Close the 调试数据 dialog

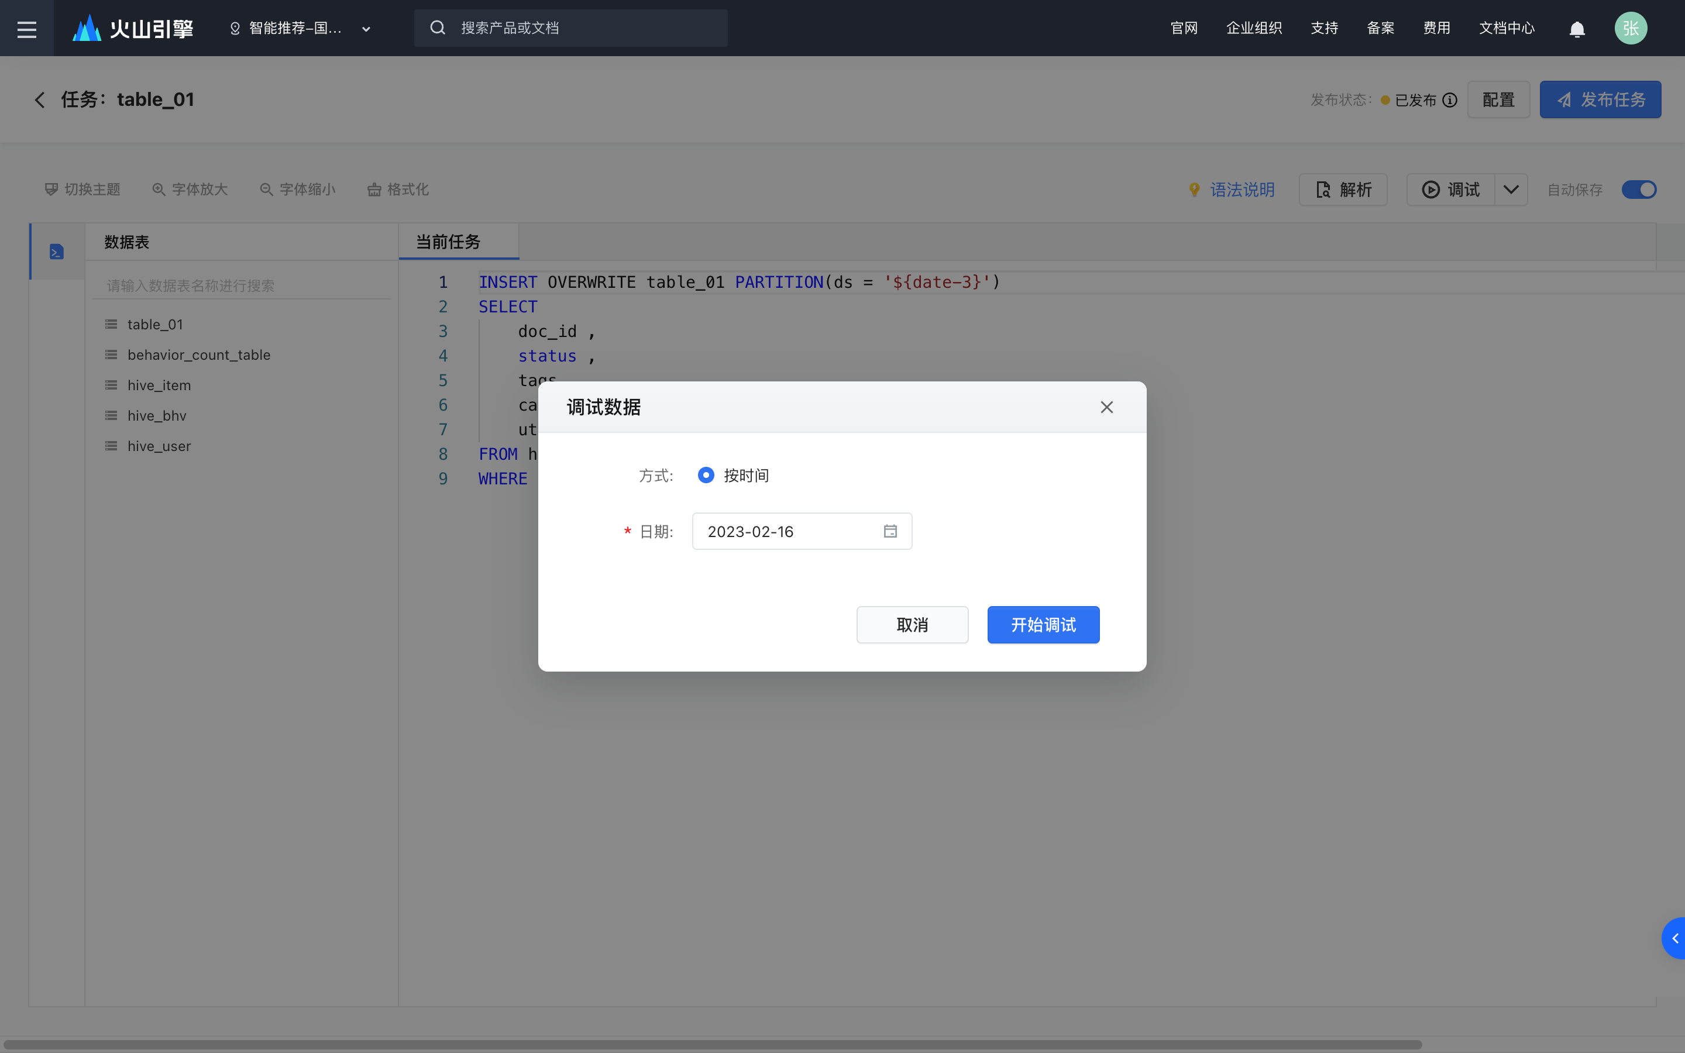[x=1106, y=407]
